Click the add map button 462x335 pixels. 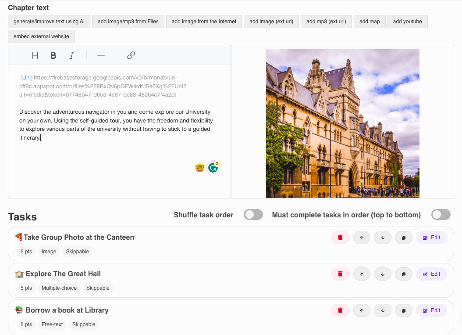[x=370, y=21]
